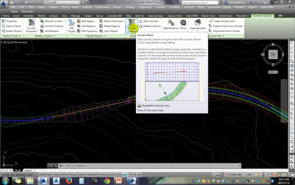The width and height of the screenshot is (295, 185).
Task: Select the Model tab
Action: [18, 170]
